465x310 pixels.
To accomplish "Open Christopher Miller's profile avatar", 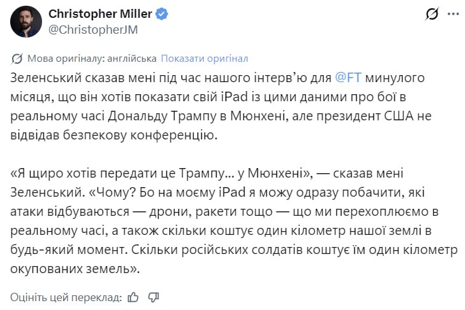I will coord(26,22).
